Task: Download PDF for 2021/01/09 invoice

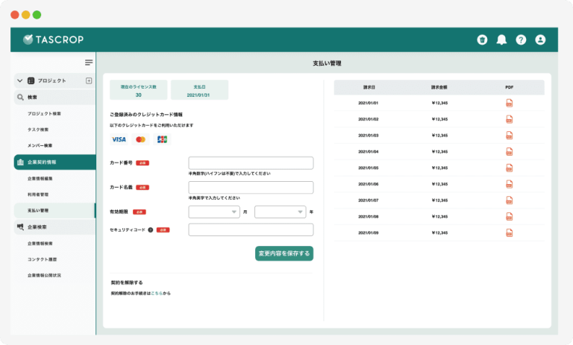Action: point(509,233)
